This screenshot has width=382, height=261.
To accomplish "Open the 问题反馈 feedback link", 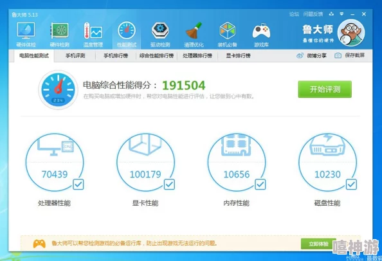I will [313, 14].
